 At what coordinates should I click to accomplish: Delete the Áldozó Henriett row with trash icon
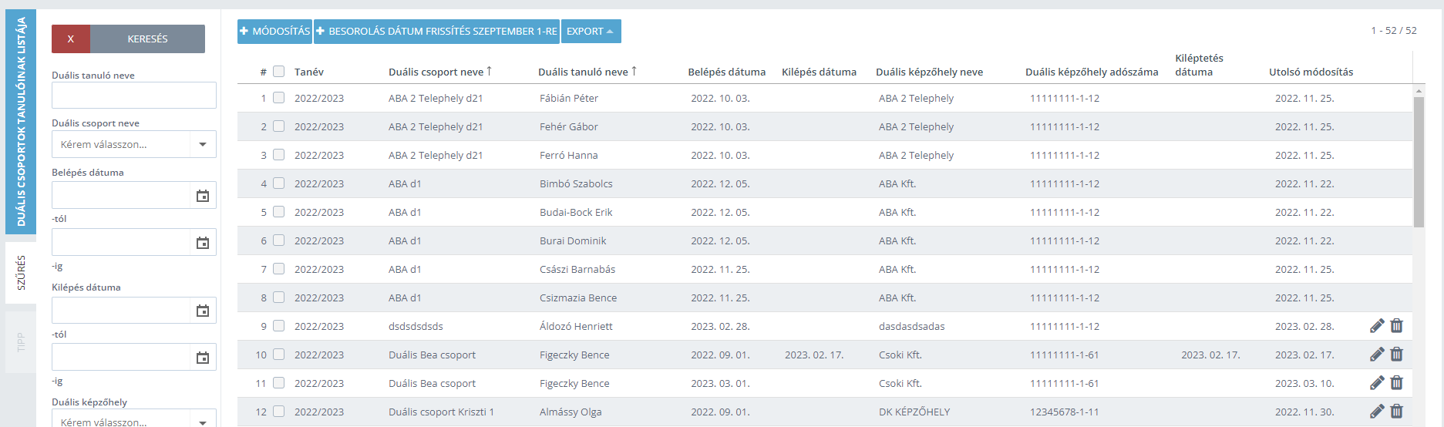point(1396,326)
